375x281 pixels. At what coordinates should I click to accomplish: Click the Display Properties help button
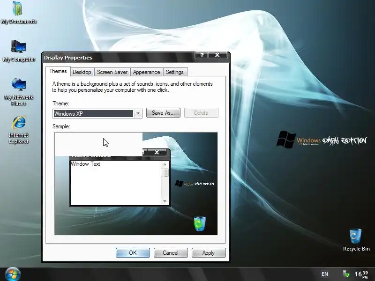click(x=202, y=55)
